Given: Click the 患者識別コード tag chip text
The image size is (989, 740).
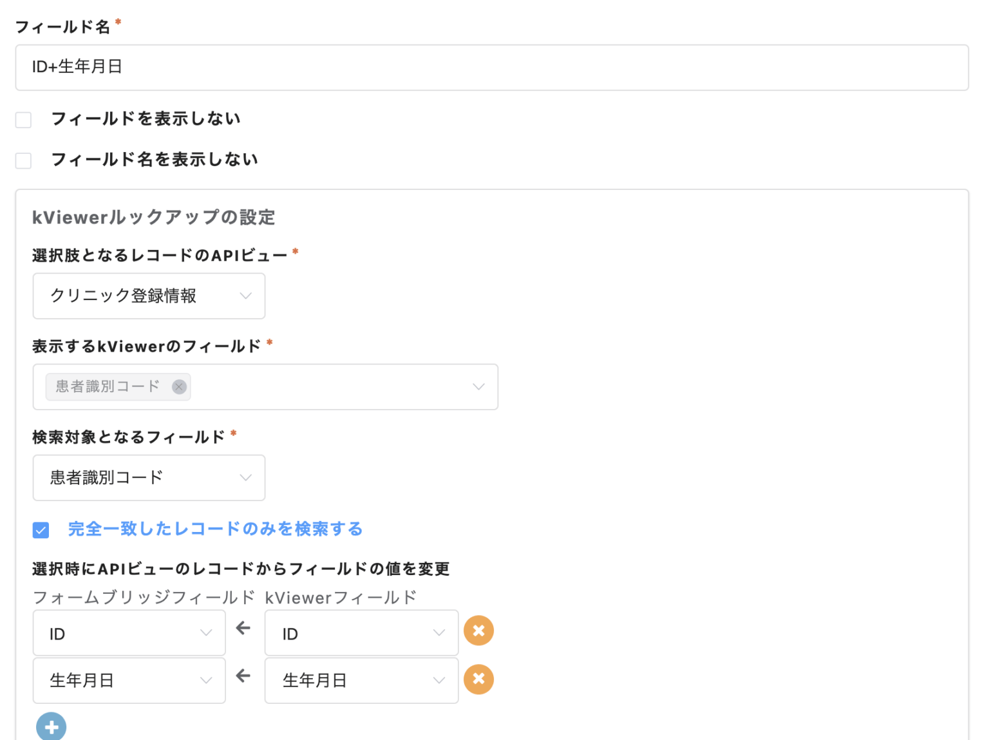Looking at the screenshot, I should pyautogui.click(x=108, y=386).
